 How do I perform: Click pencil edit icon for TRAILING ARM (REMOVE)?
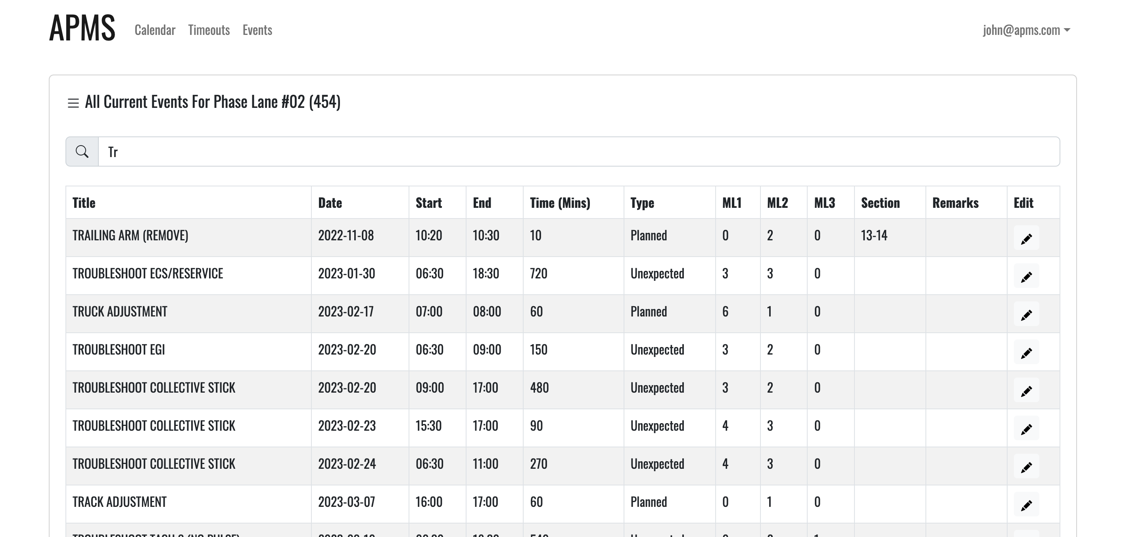[1026, 238]
